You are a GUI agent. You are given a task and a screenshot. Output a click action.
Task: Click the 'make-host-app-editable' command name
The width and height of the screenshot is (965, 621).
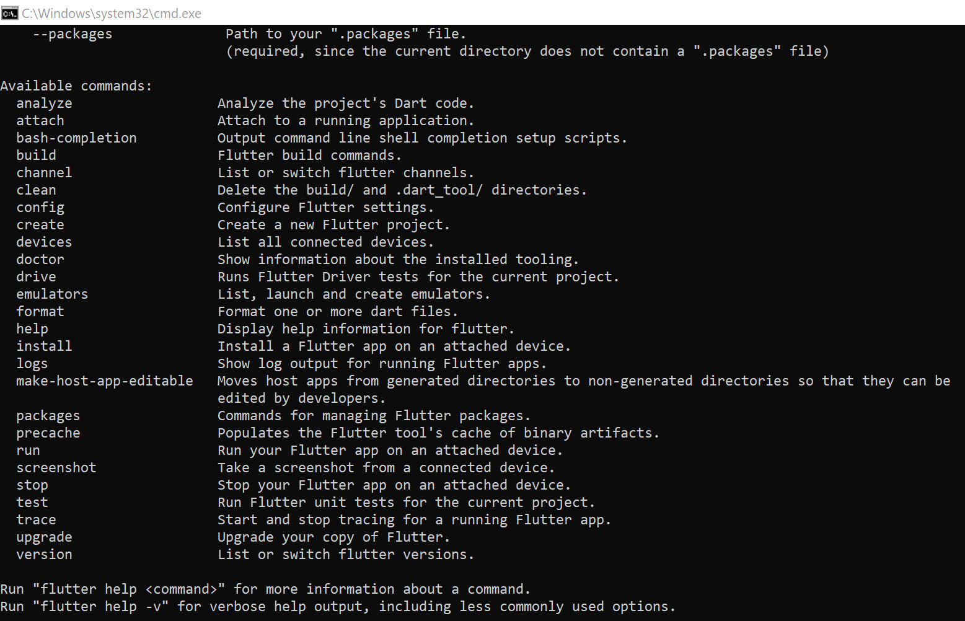(105, 381)
